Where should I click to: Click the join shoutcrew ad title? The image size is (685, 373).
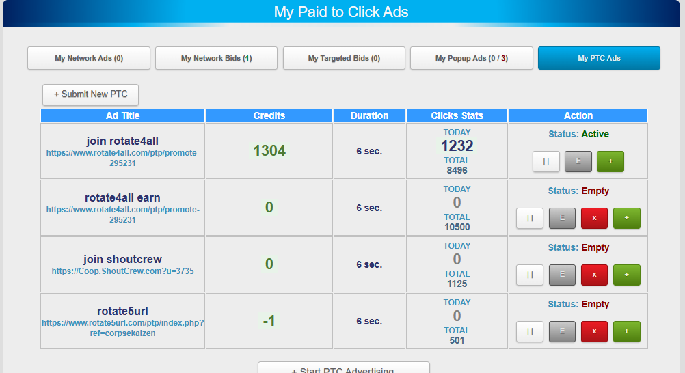coord(122,259)
